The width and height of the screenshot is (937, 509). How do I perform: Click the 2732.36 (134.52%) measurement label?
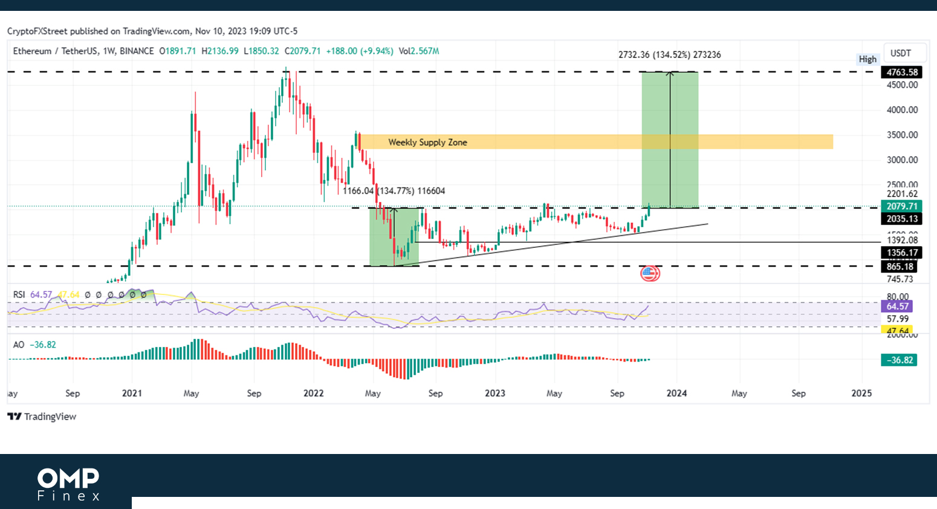(669, 54)
